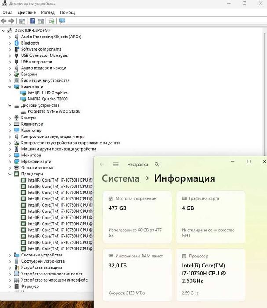
Task: Collapse the Процесори category
Action: [10, 174]
